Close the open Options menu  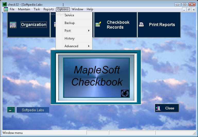coord(63,9)
